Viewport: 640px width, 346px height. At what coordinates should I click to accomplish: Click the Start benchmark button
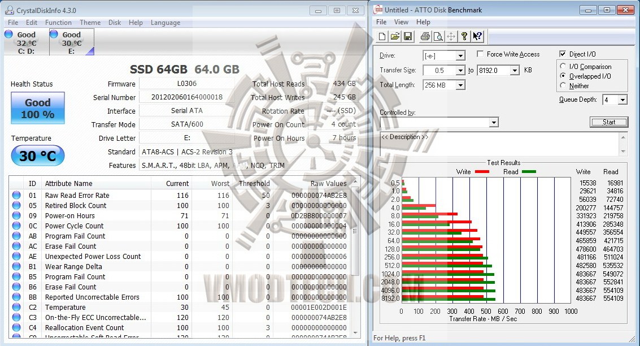(x=608, y=122)
